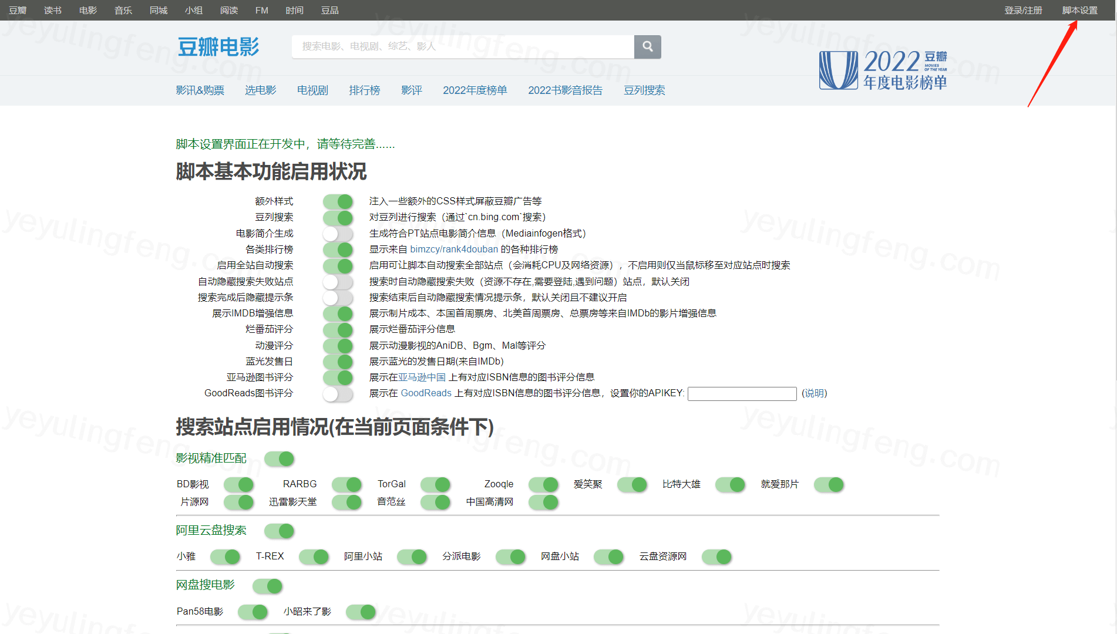Toggle the 小昭来了影 site switch
This screenshot has height=634, width=1117.
tap(361, 612)
